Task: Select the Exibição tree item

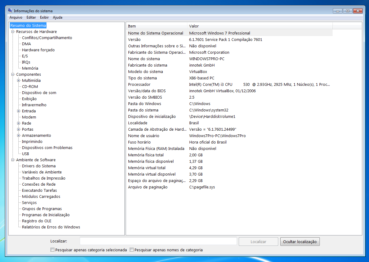Action: [29, 99]
